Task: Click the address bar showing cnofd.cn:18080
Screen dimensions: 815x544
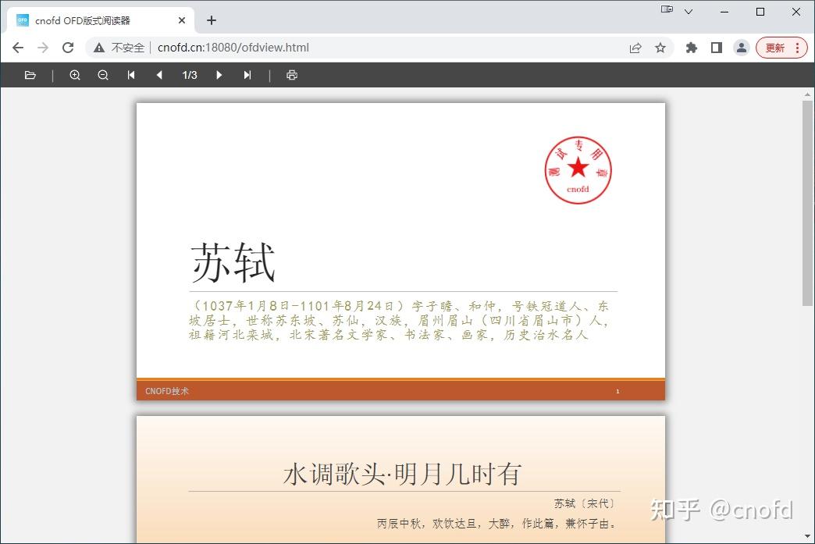Action: pos(234,48)
